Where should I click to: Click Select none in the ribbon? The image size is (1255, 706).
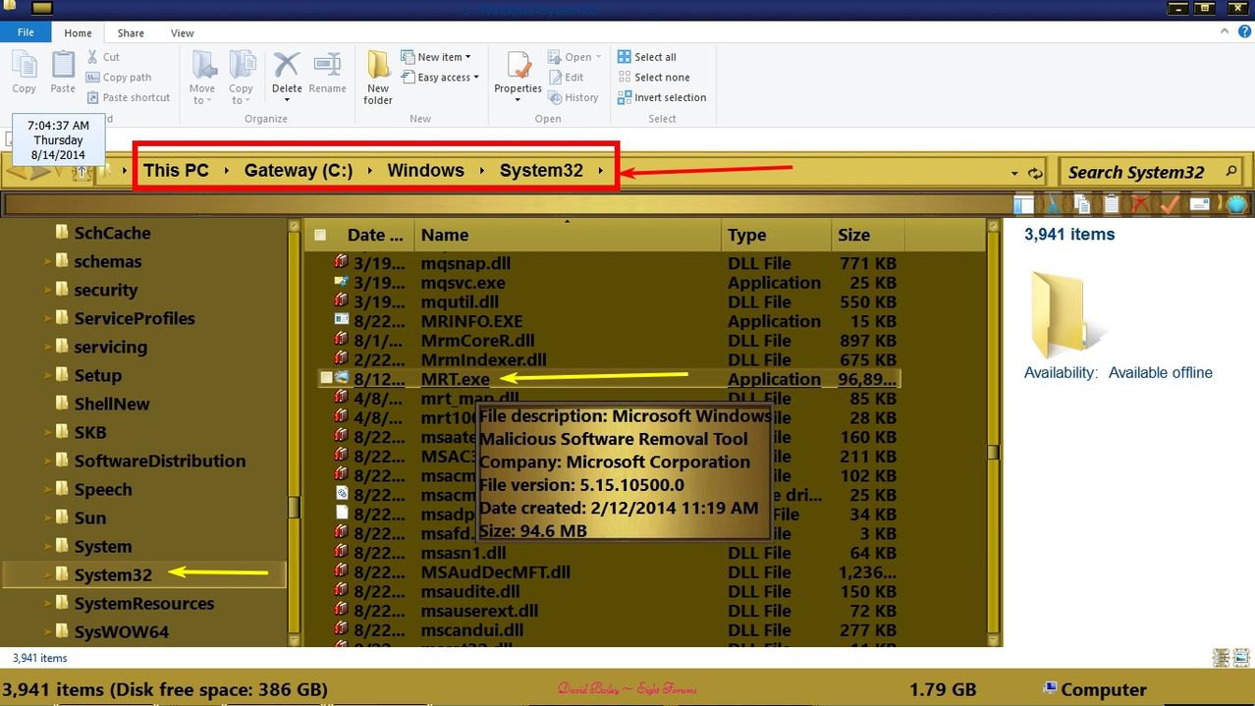(x=653, y=78)
